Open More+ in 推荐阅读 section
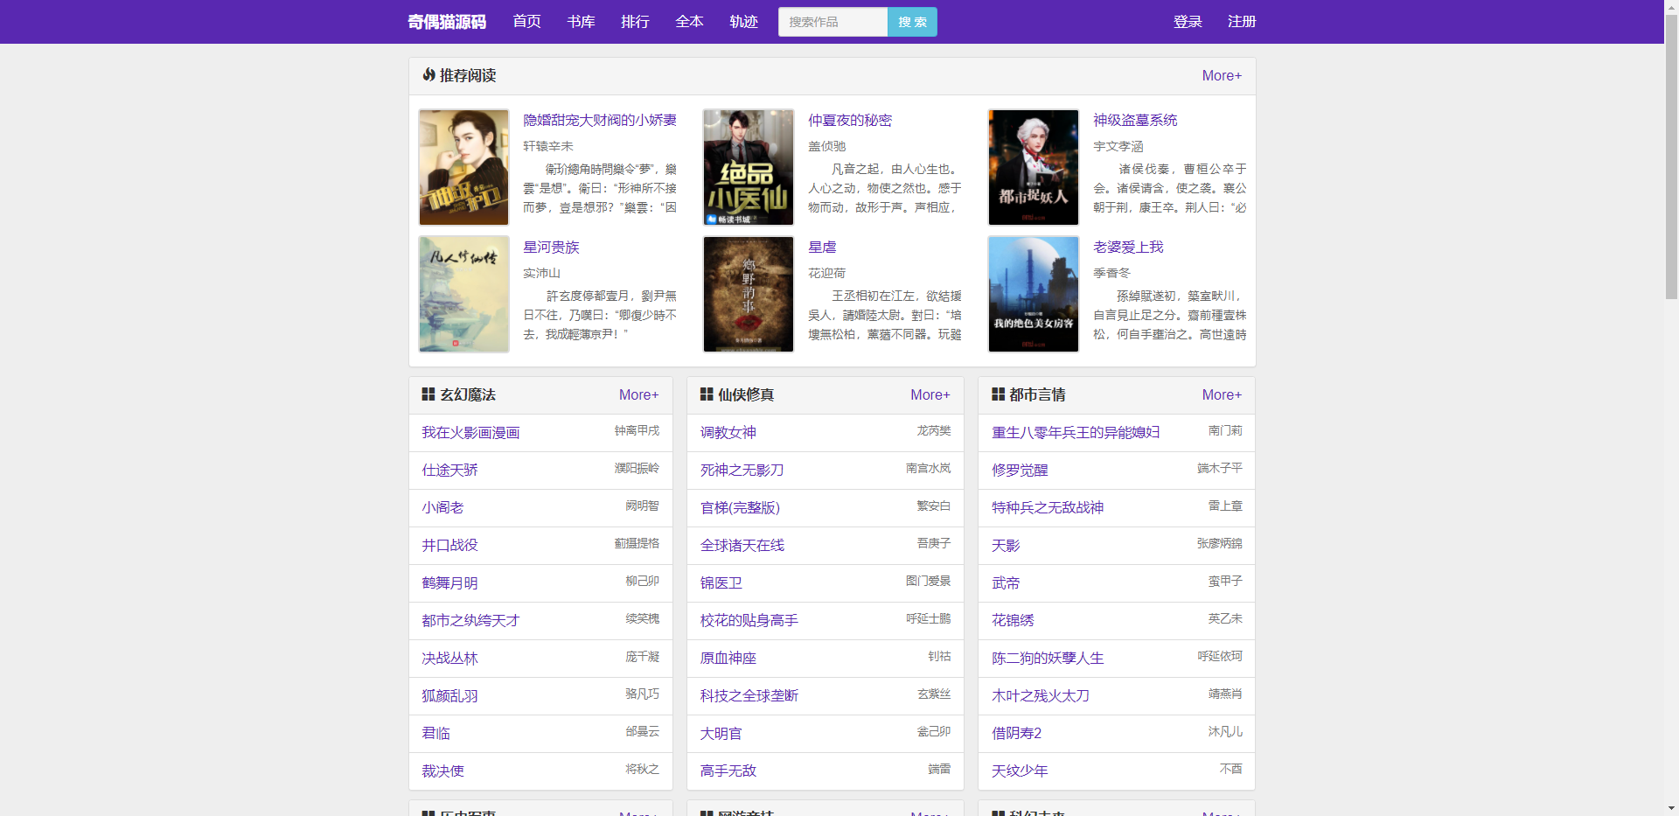 (1222, 76)
